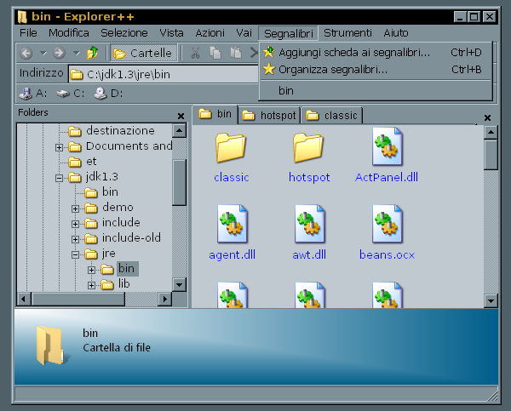Click the Back navigation arrow
This screenshot has height=411, width=511.
(x=26, y=53)
